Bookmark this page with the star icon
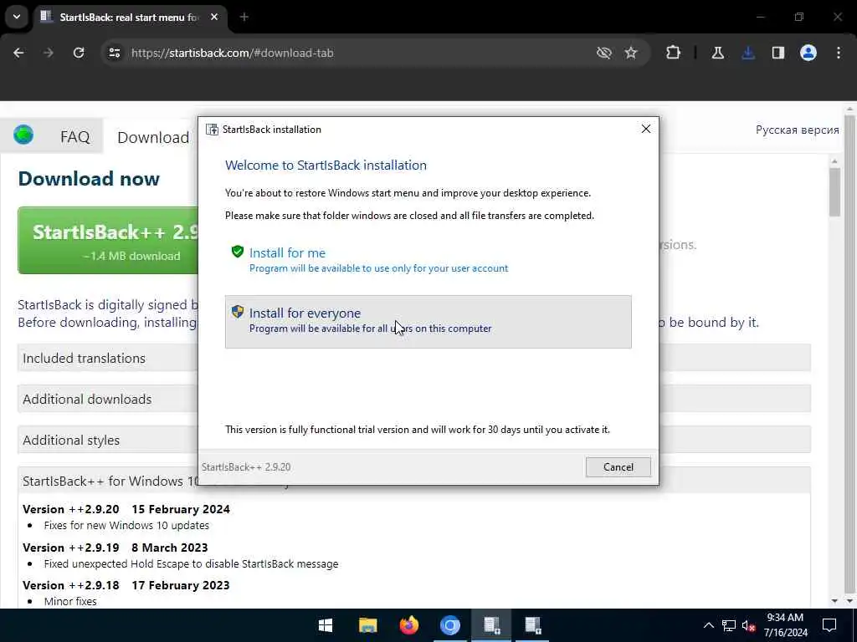Screen dimensions: 857x642 [x=631, y=53]
